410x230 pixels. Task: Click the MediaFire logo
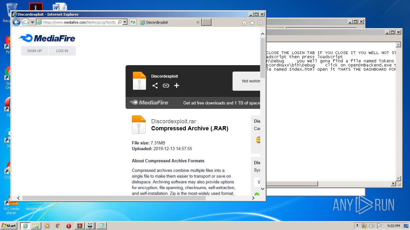(x=47, y=38)
